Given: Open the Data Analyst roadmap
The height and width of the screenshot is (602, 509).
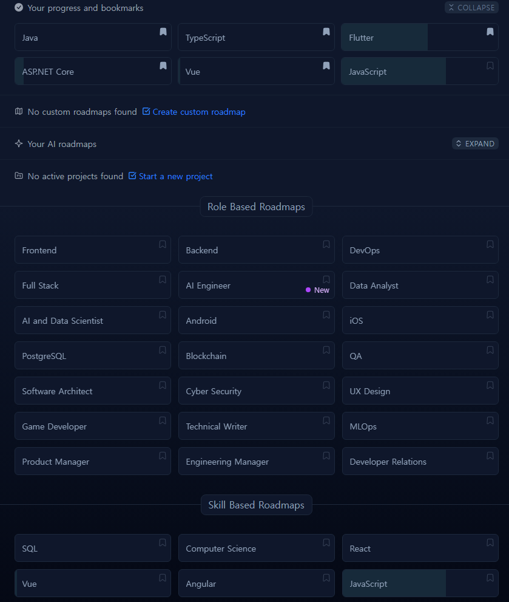Looking at the screenshot, I should [x=420, y=286].
